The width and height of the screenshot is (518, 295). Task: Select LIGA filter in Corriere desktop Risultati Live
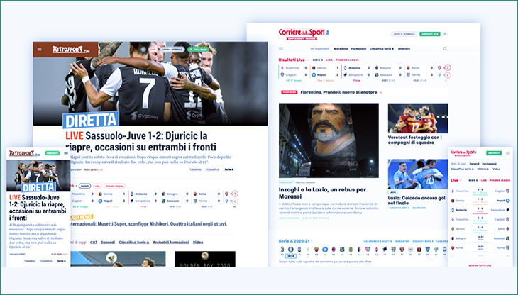[329, 60]
